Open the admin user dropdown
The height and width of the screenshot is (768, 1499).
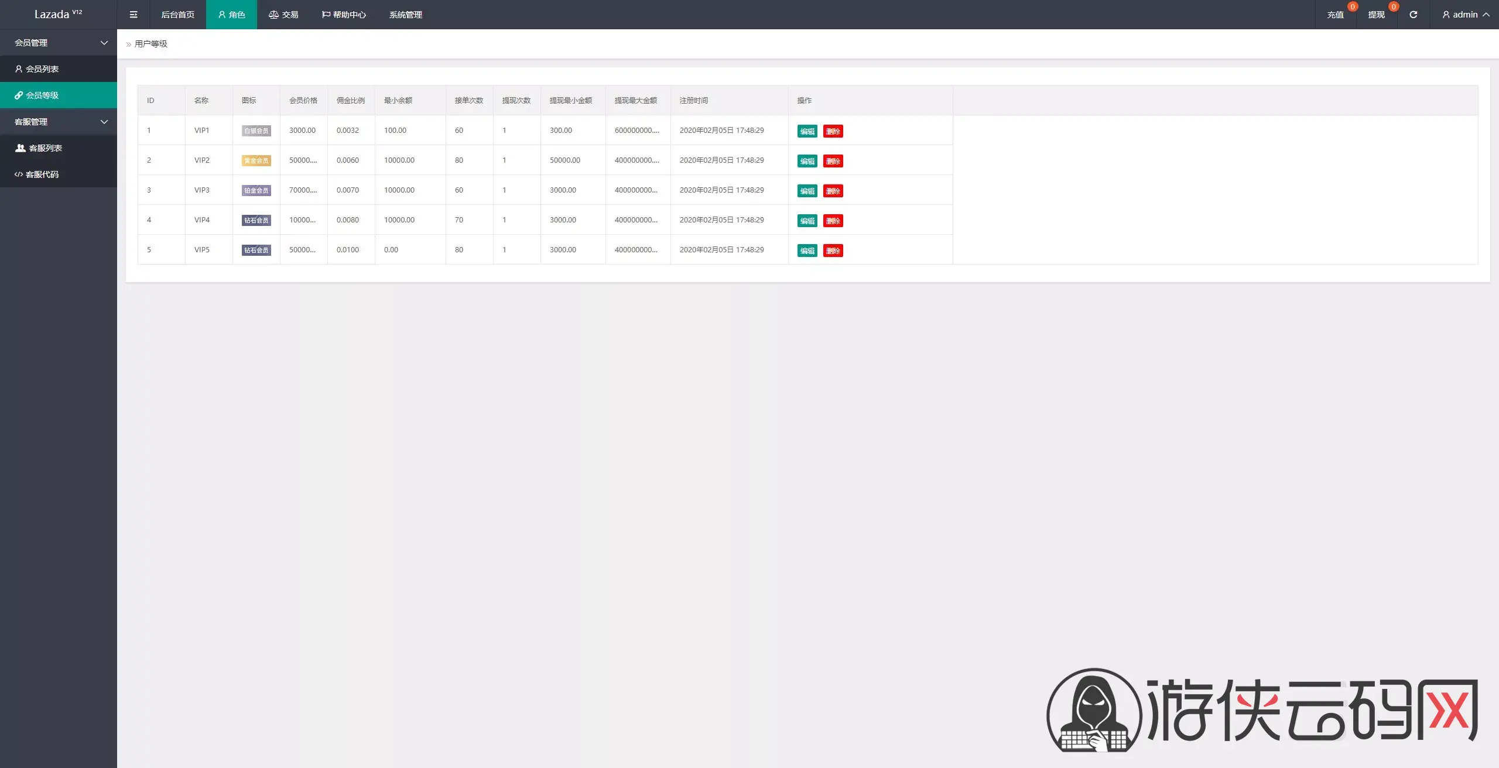coord(1465,15)
